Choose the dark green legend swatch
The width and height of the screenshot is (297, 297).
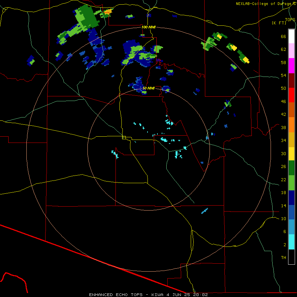point(291,168)
